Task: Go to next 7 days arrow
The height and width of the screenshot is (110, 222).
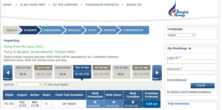Action: (157, 73)
